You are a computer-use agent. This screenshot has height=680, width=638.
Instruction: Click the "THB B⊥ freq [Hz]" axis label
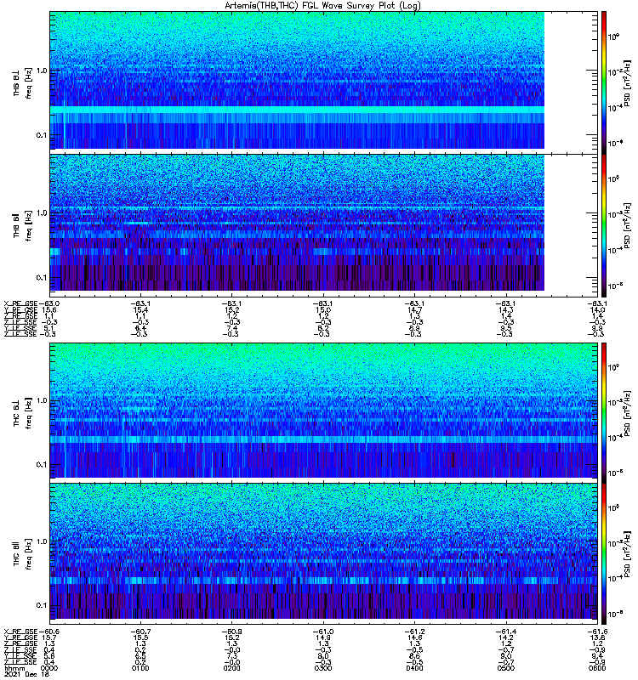coord(22,82)
